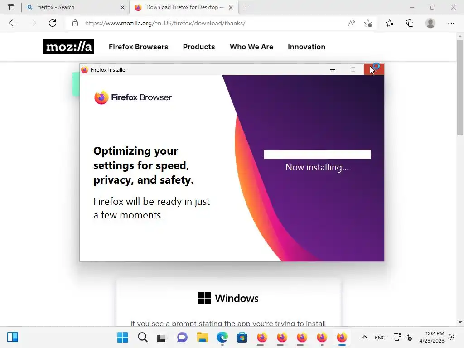464x348 pixels.
Task: Minimize the Firefox Installer window
Action: (x=333, y=69)
